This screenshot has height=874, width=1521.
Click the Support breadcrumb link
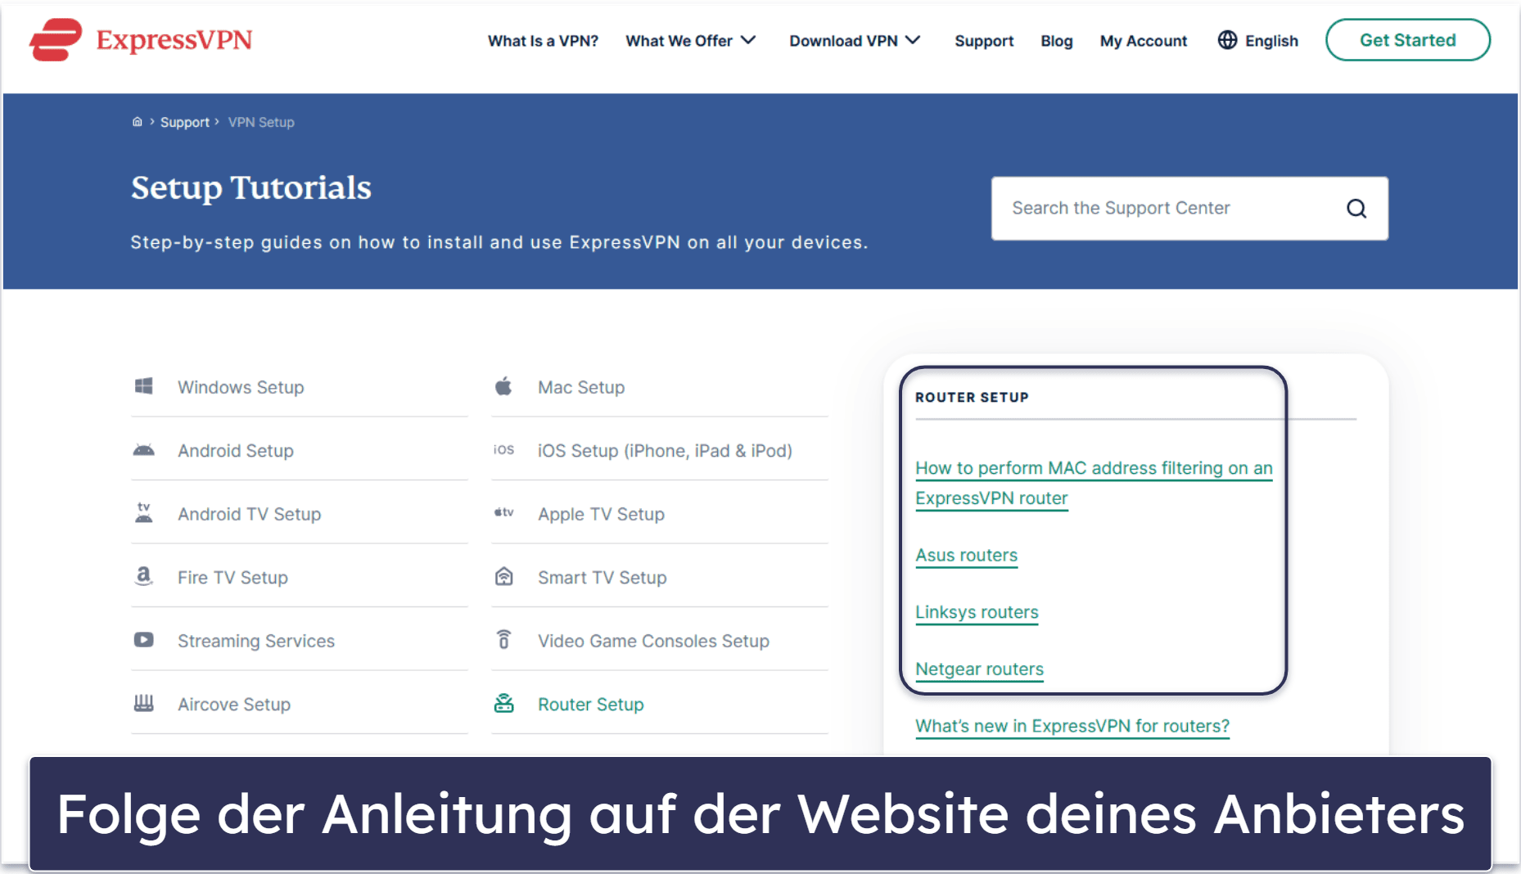[x=185, y=122]
